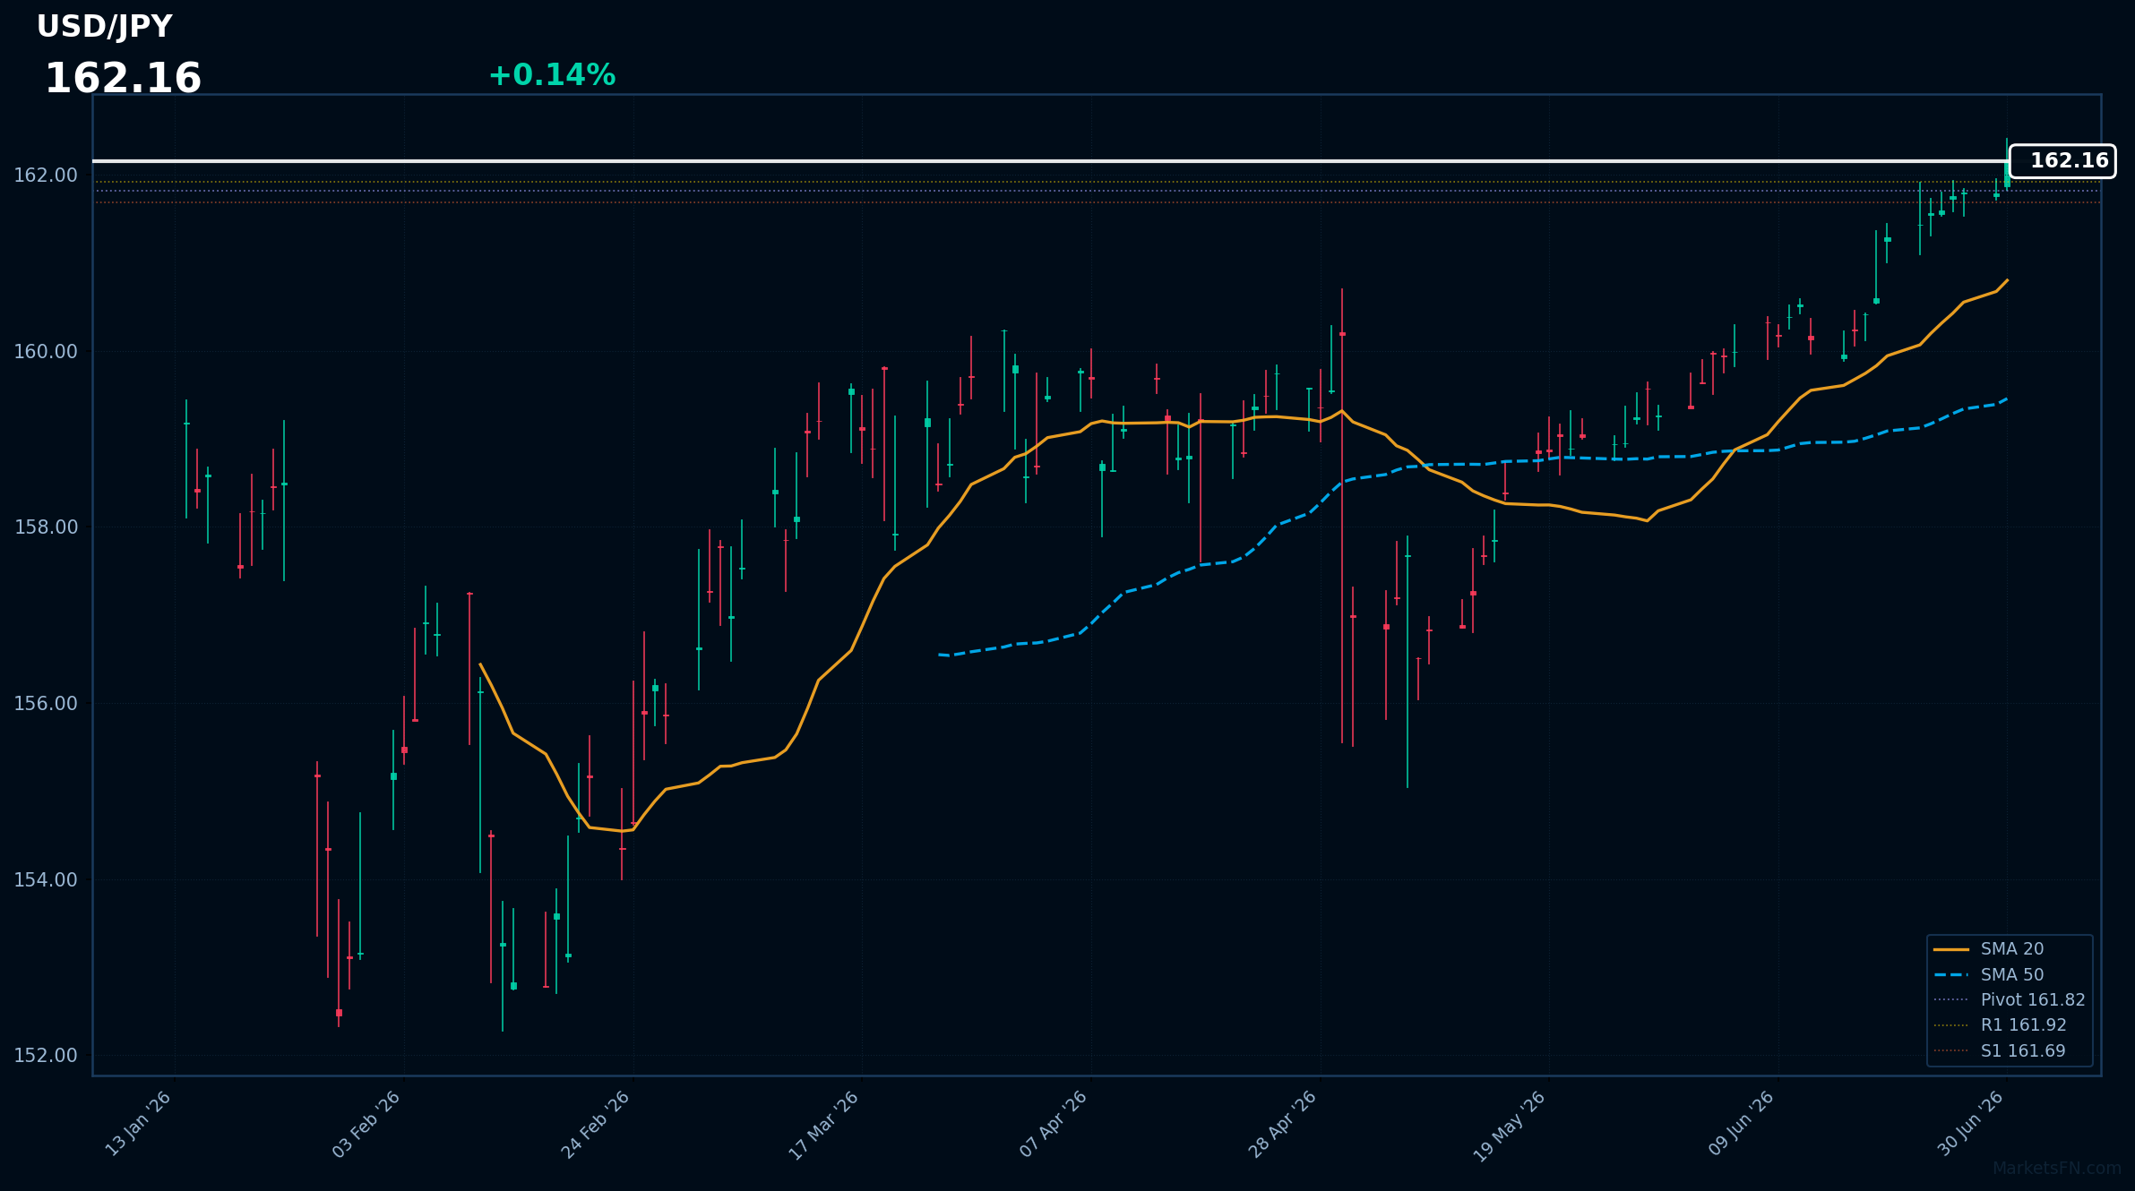Click the 13 Jan '26 date label

[138, 1124]
